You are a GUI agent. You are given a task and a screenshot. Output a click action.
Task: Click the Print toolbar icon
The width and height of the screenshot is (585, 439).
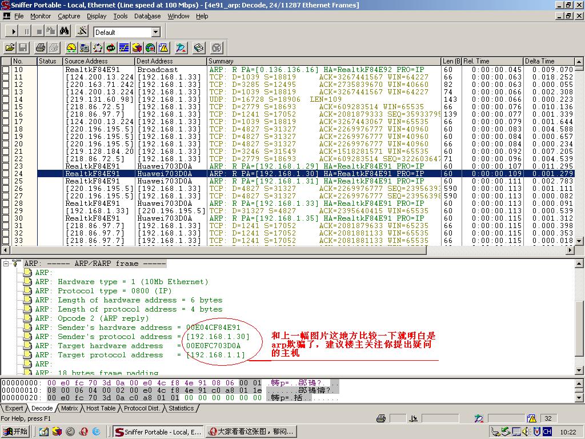40,48
